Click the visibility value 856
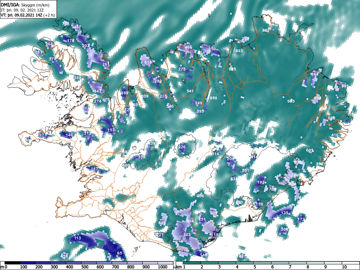The height and width of the screenshot is (270, 360). point(200,196)
